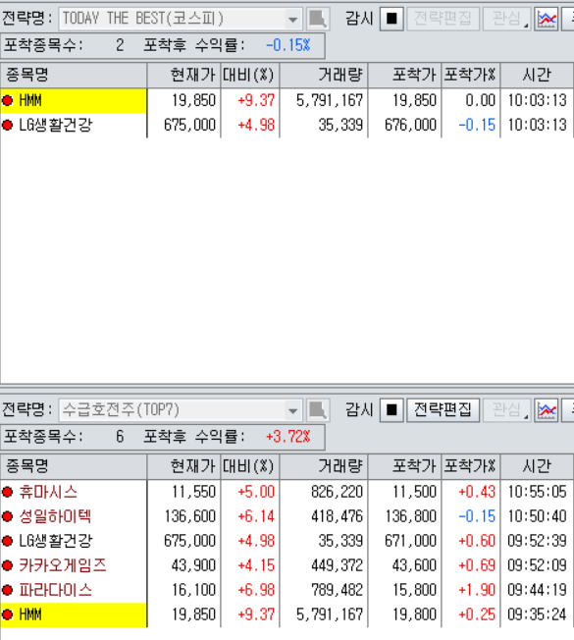Sort by 대비(%) header in lower table
The height and width of the screenshot is (640, 574).
click(249, 466)
